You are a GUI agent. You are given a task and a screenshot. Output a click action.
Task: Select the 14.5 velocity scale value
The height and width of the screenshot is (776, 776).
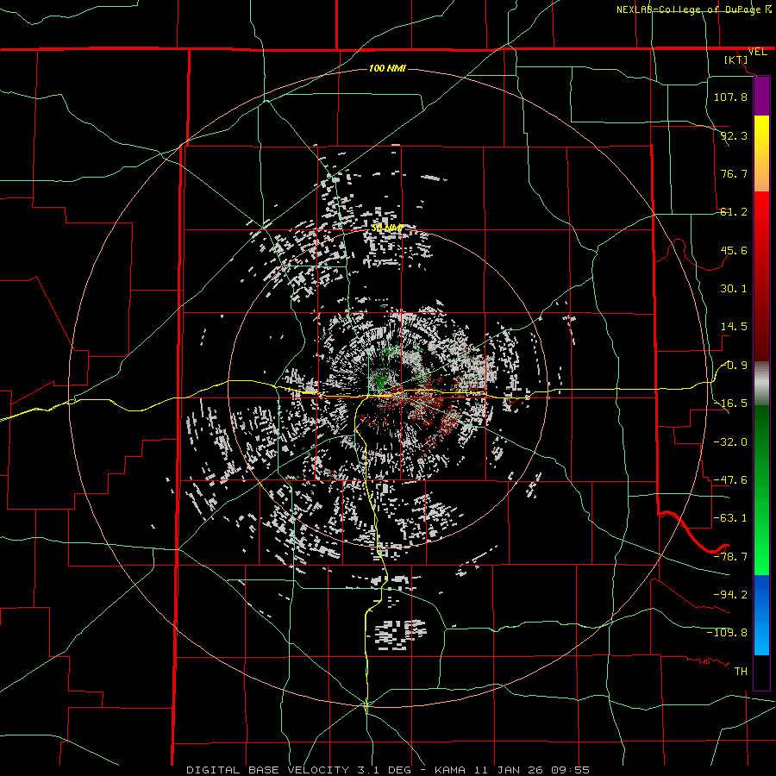[x=734, y=327]
